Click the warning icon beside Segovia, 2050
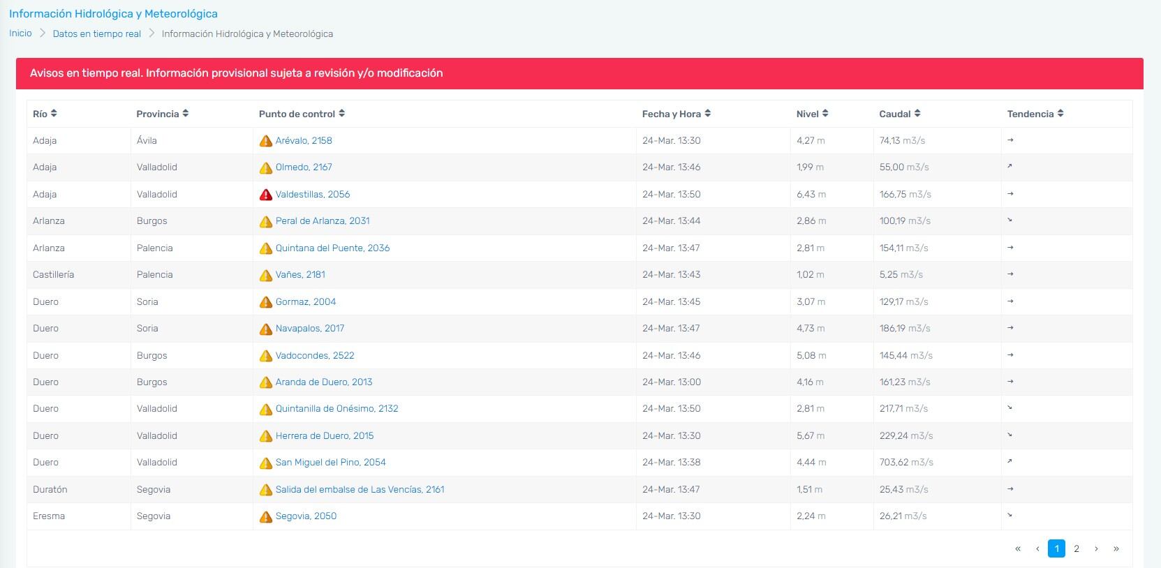 click(x=265, y=516)
